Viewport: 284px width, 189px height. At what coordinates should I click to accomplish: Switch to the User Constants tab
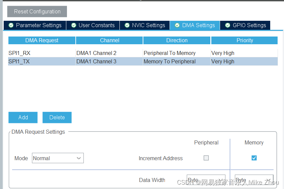click(93, 25)
